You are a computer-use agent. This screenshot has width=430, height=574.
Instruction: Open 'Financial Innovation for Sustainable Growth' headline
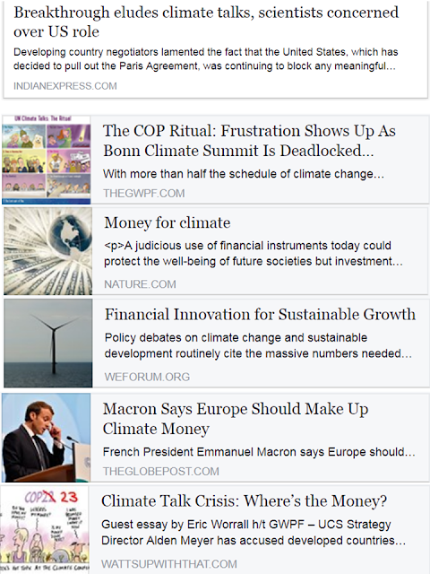pos(260,315)
